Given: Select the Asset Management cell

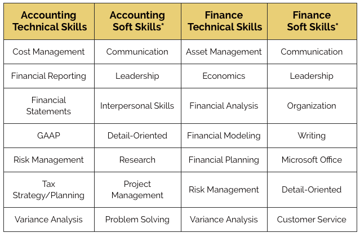Looking at the screenshot, I should pos(224,52).
